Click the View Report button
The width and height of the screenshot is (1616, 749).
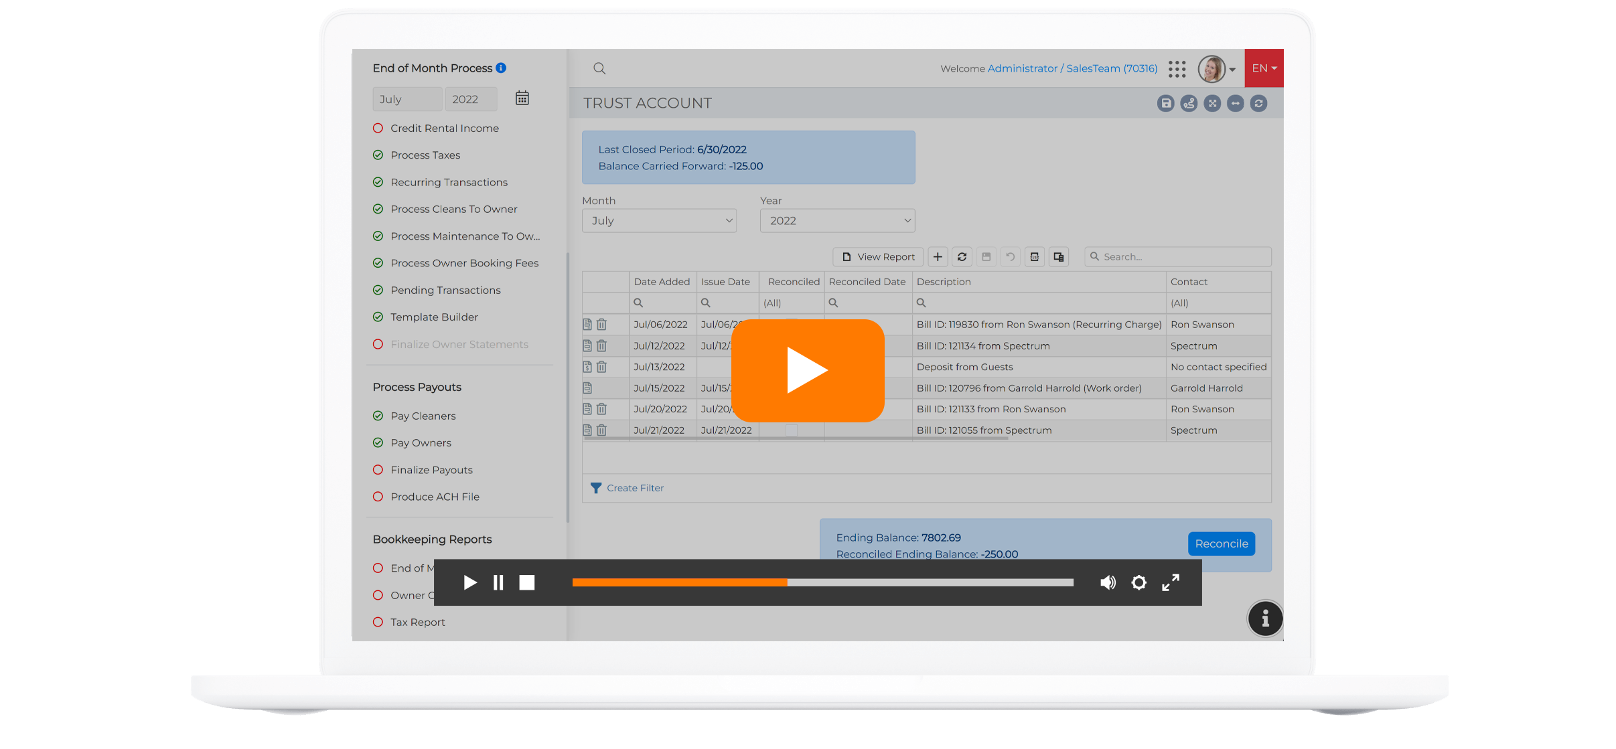(x=878, y=257)
